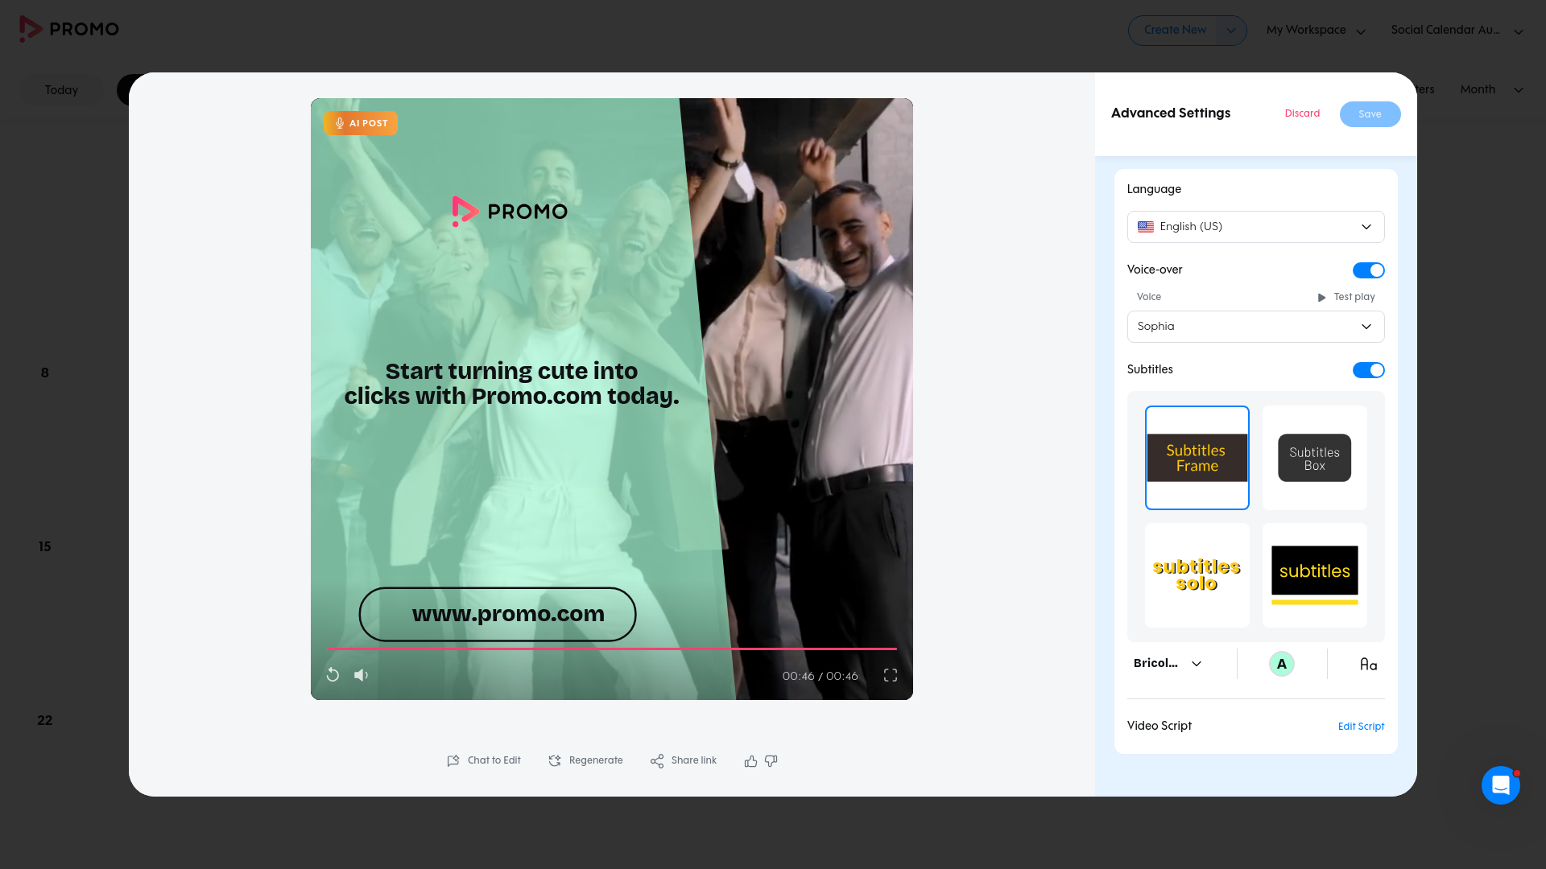Open the My Workspace menu

(x=1316, y=31)
